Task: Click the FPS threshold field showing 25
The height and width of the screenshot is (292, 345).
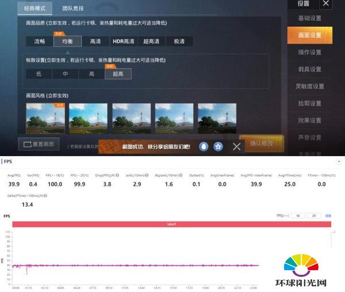Action: [314, 216]
